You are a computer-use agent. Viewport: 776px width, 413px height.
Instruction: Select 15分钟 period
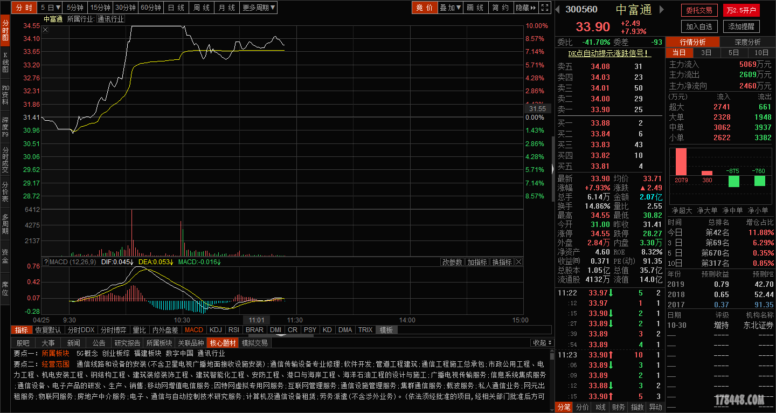pyautogui.click(x=100, y=8)
